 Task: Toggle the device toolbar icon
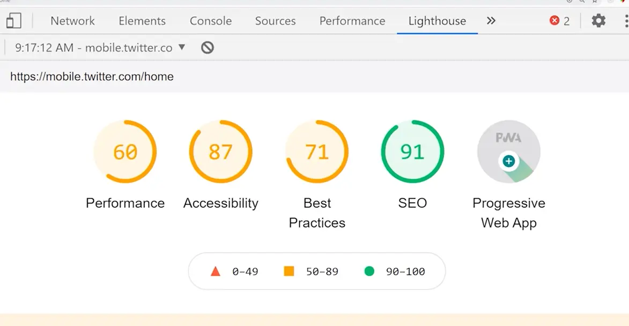[14, 21]
